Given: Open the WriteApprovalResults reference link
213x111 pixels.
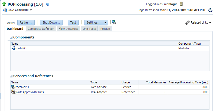Looking at the screenshot, I should (30, 92).
